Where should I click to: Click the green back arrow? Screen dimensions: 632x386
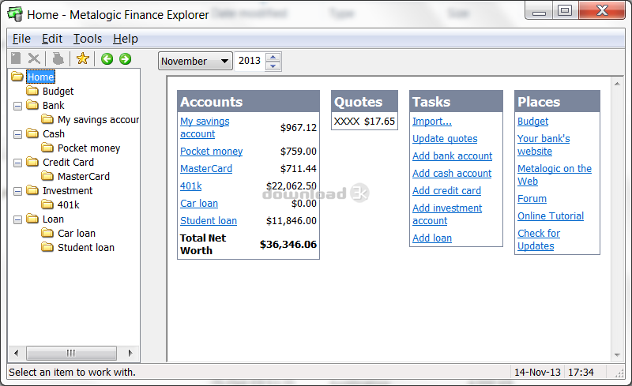(x=107, y=58)
